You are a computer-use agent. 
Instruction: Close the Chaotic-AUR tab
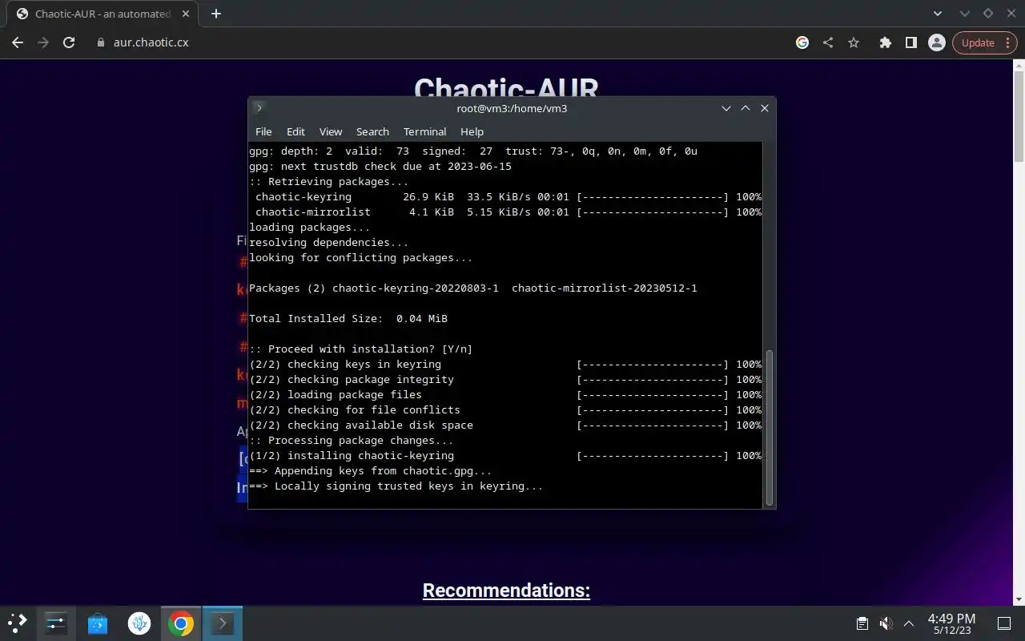[x=186, y=14]
